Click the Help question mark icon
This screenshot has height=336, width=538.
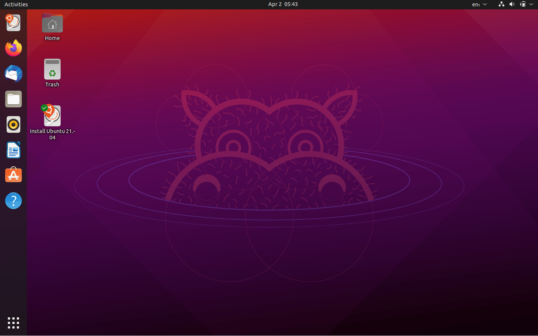coord(13,201)
